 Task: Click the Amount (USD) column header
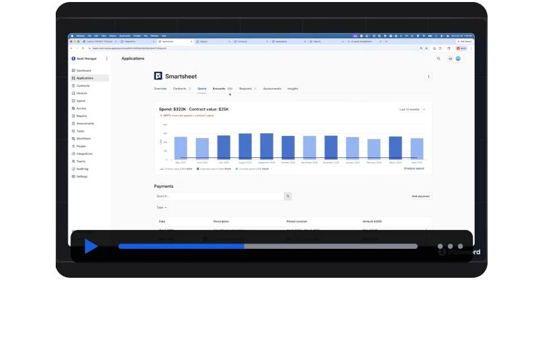pos(372,221)
